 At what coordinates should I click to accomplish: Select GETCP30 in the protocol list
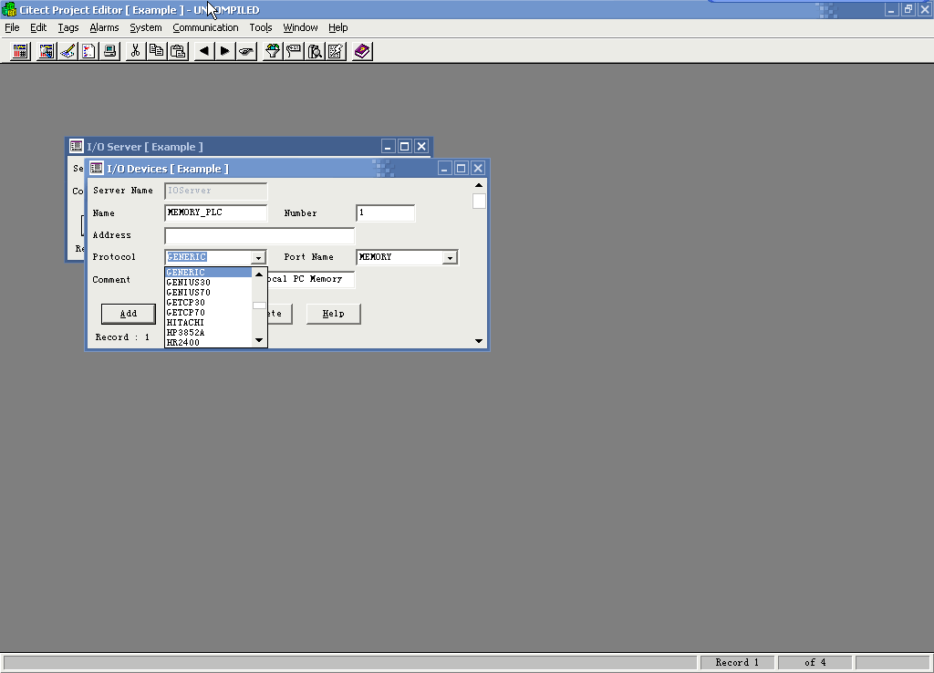(x=209, y=303)
